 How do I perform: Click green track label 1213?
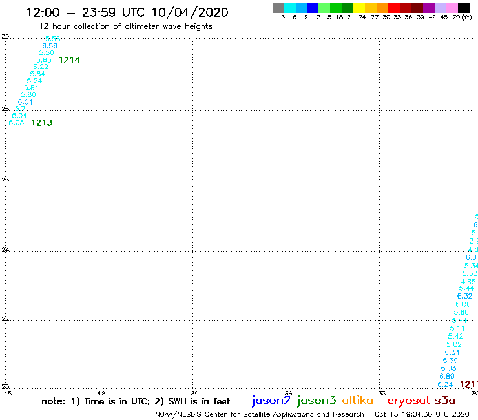(42, 123)
